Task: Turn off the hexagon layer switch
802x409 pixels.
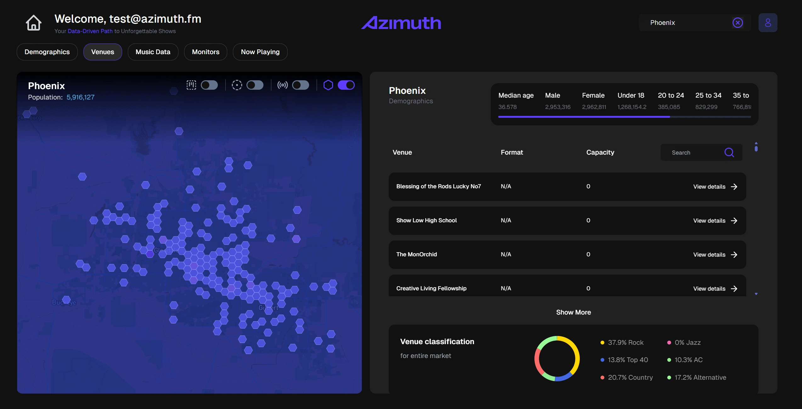Action: click(346, 85)
